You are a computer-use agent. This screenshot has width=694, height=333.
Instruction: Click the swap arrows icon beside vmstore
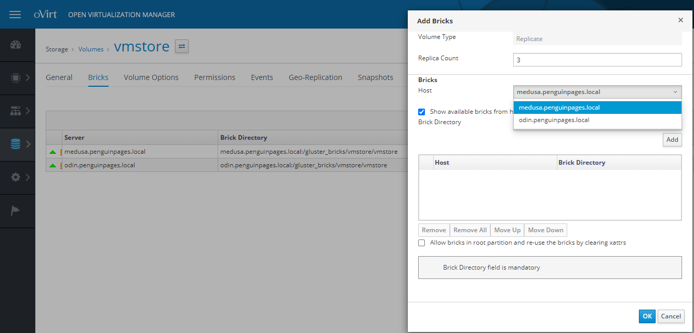(182, 46)
